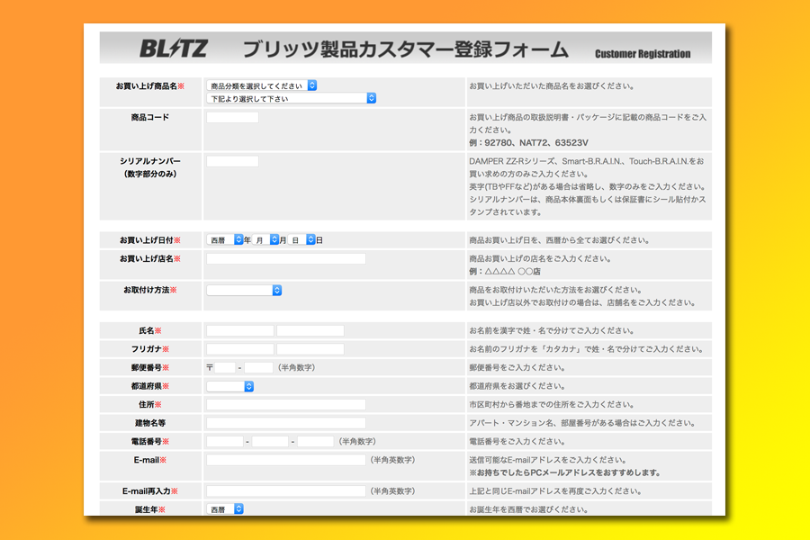Click the (半角英数字) hint beside E-mail再入力 field
Screen dimensions: 810x540
point(392,491)
